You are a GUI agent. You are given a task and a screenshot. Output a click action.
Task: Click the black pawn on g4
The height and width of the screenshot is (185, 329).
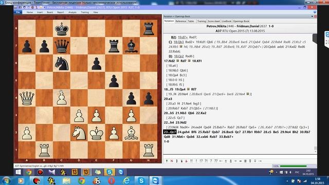[132, 98]
